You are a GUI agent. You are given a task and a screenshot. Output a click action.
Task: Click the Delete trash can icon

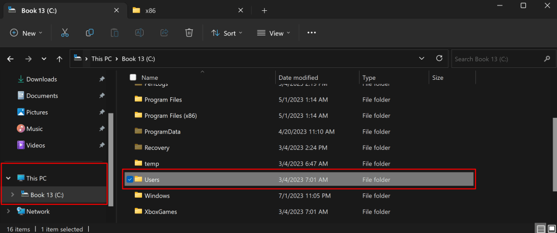coord(189,33)
